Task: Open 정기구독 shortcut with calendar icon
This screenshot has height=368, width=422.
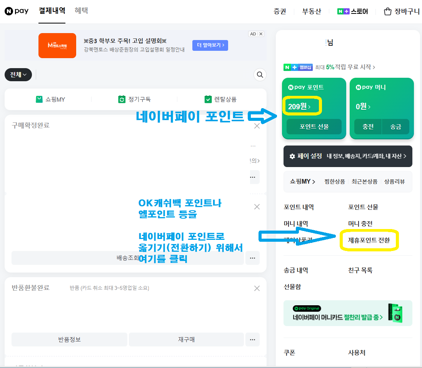Action: click(134, 99)
